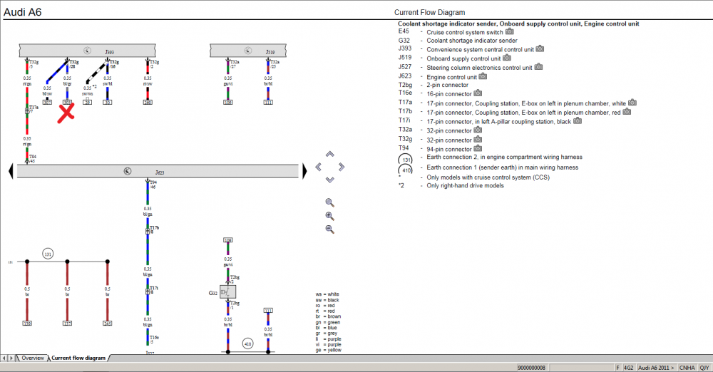The height and width of the screenshot is (372, 713).
Task: Open the camera image for J623 Engine control unit
Action: (x=483, y=76)
